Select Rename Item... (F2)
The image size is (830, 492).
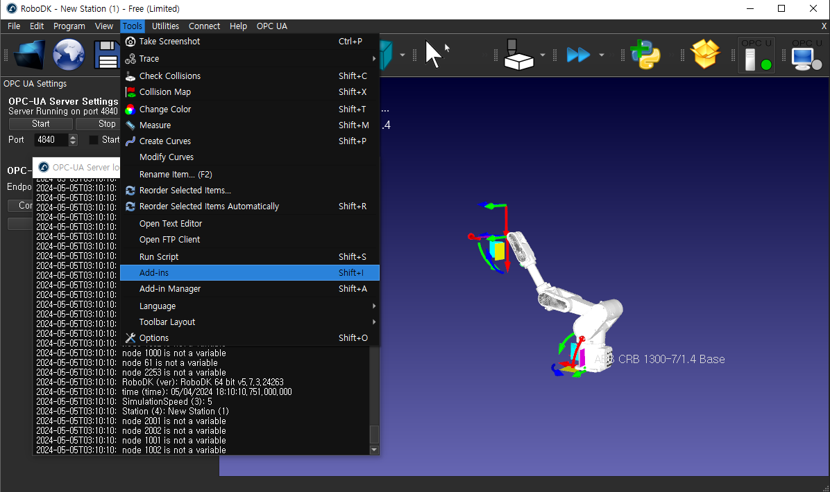pyautogui.click(x=250, y=175)
